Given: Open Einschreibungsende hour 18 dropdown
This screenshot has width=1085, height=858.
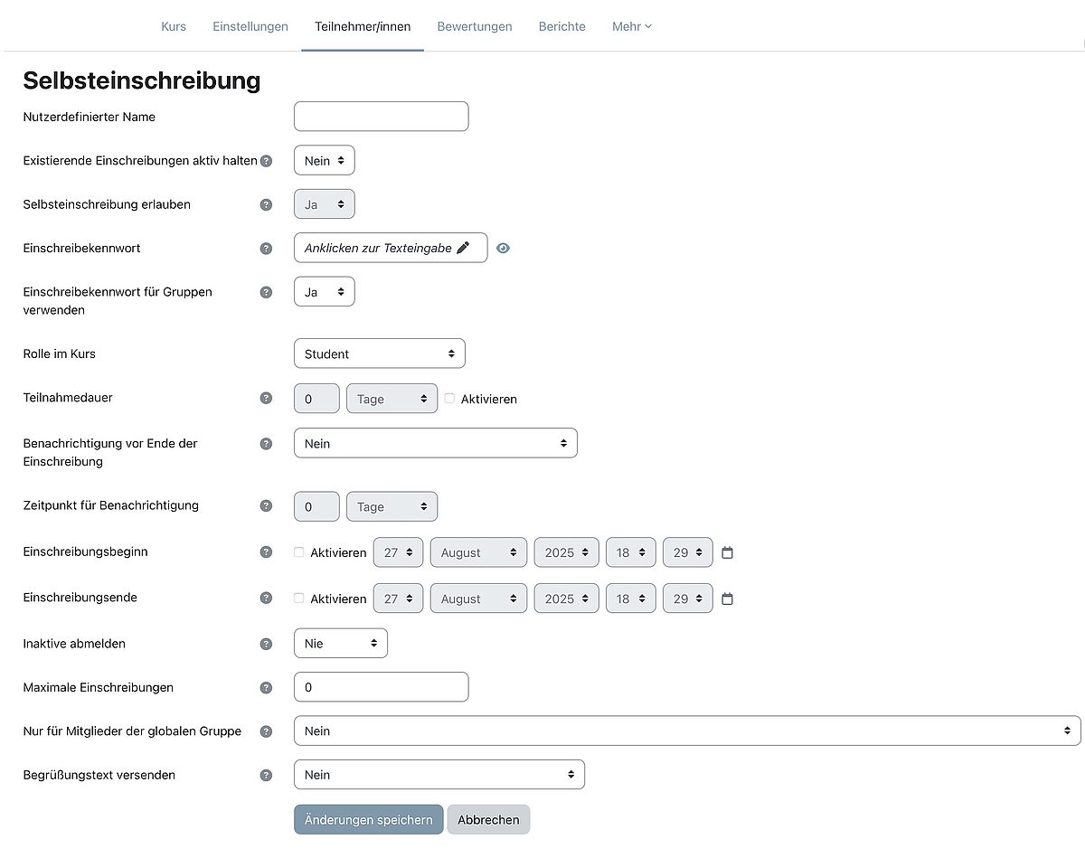Looking at the screenshot, I should [630, 599].
